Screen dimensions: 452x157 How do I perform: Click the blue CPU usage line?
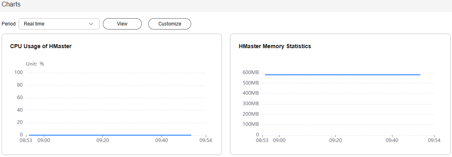pos(110,135)
